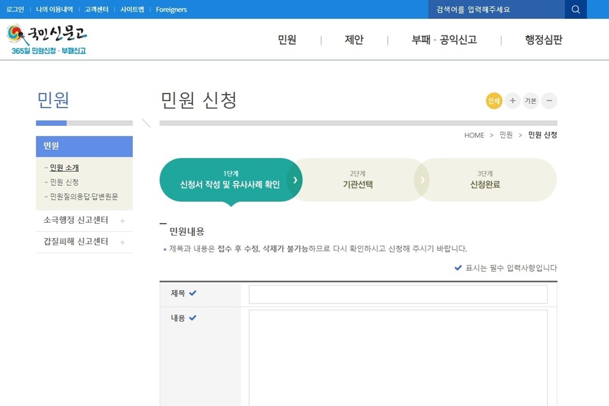The width and height of the screenshot is (609, 406).
Task: Click the + icon to enlarge text
Action: (x=513, y=101)
